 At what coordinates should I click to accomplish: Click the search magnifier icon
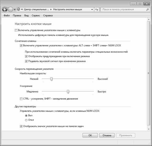[147, 9]
